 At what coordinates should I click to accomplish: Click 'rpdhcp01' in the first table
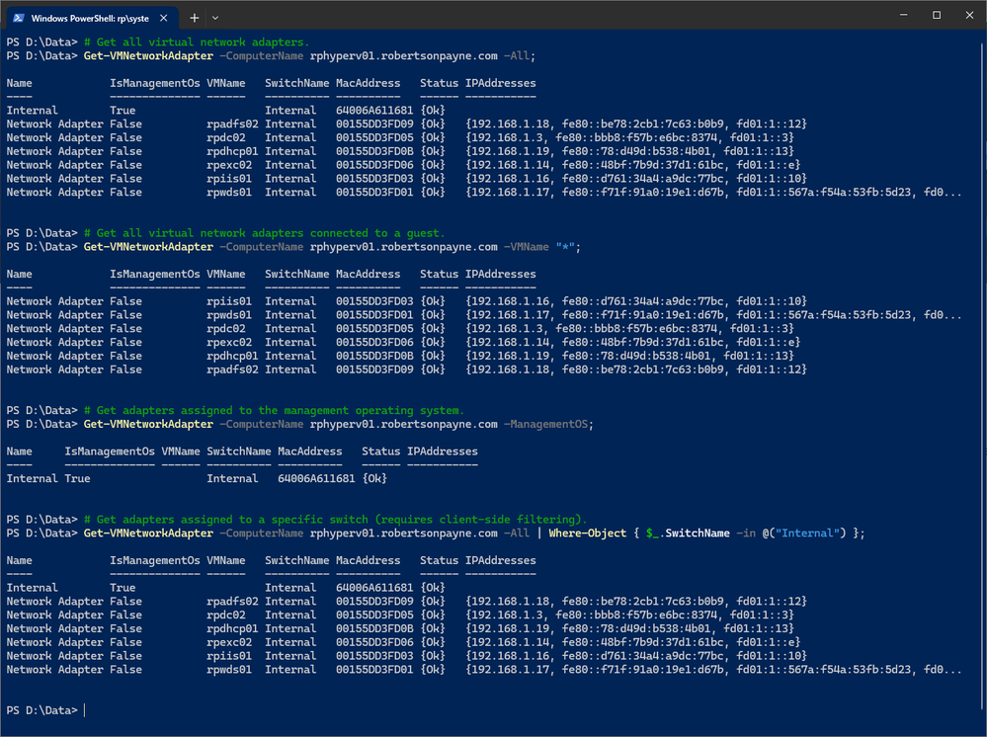click(x=232, y=151)
